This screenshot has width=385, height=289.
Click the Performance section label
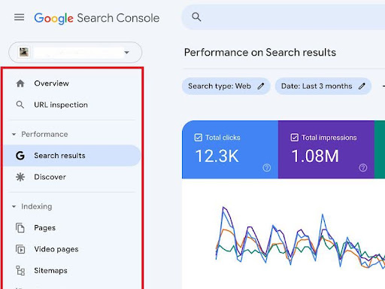44,134
